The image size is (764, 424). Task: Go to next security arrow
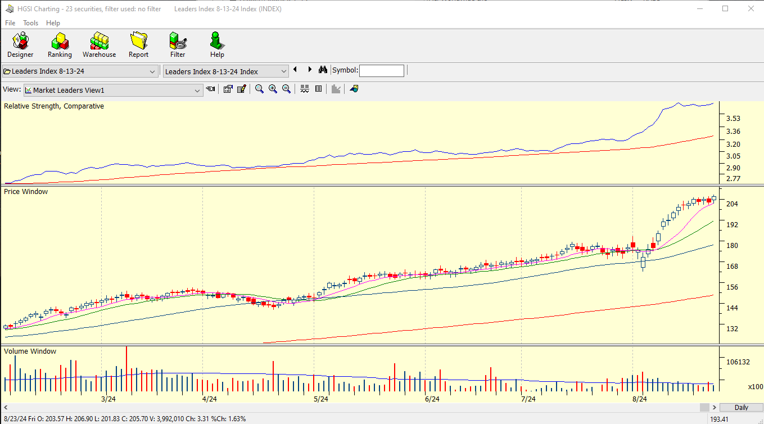coord(310,70)
